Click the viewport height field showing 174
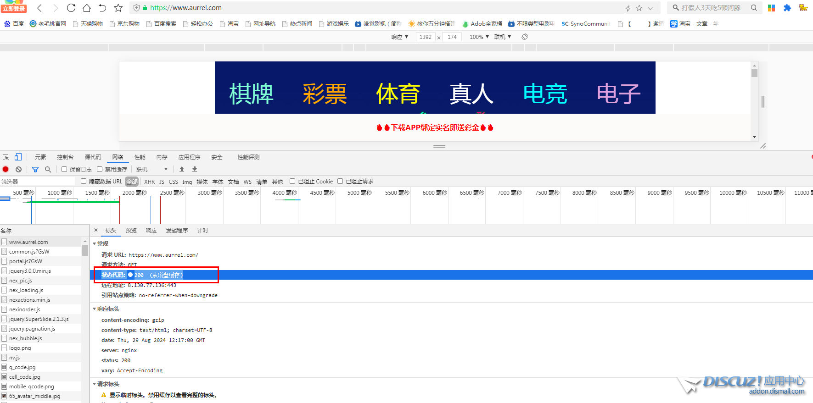Viewport: 813px width, 403px height. tap(452, 37)
